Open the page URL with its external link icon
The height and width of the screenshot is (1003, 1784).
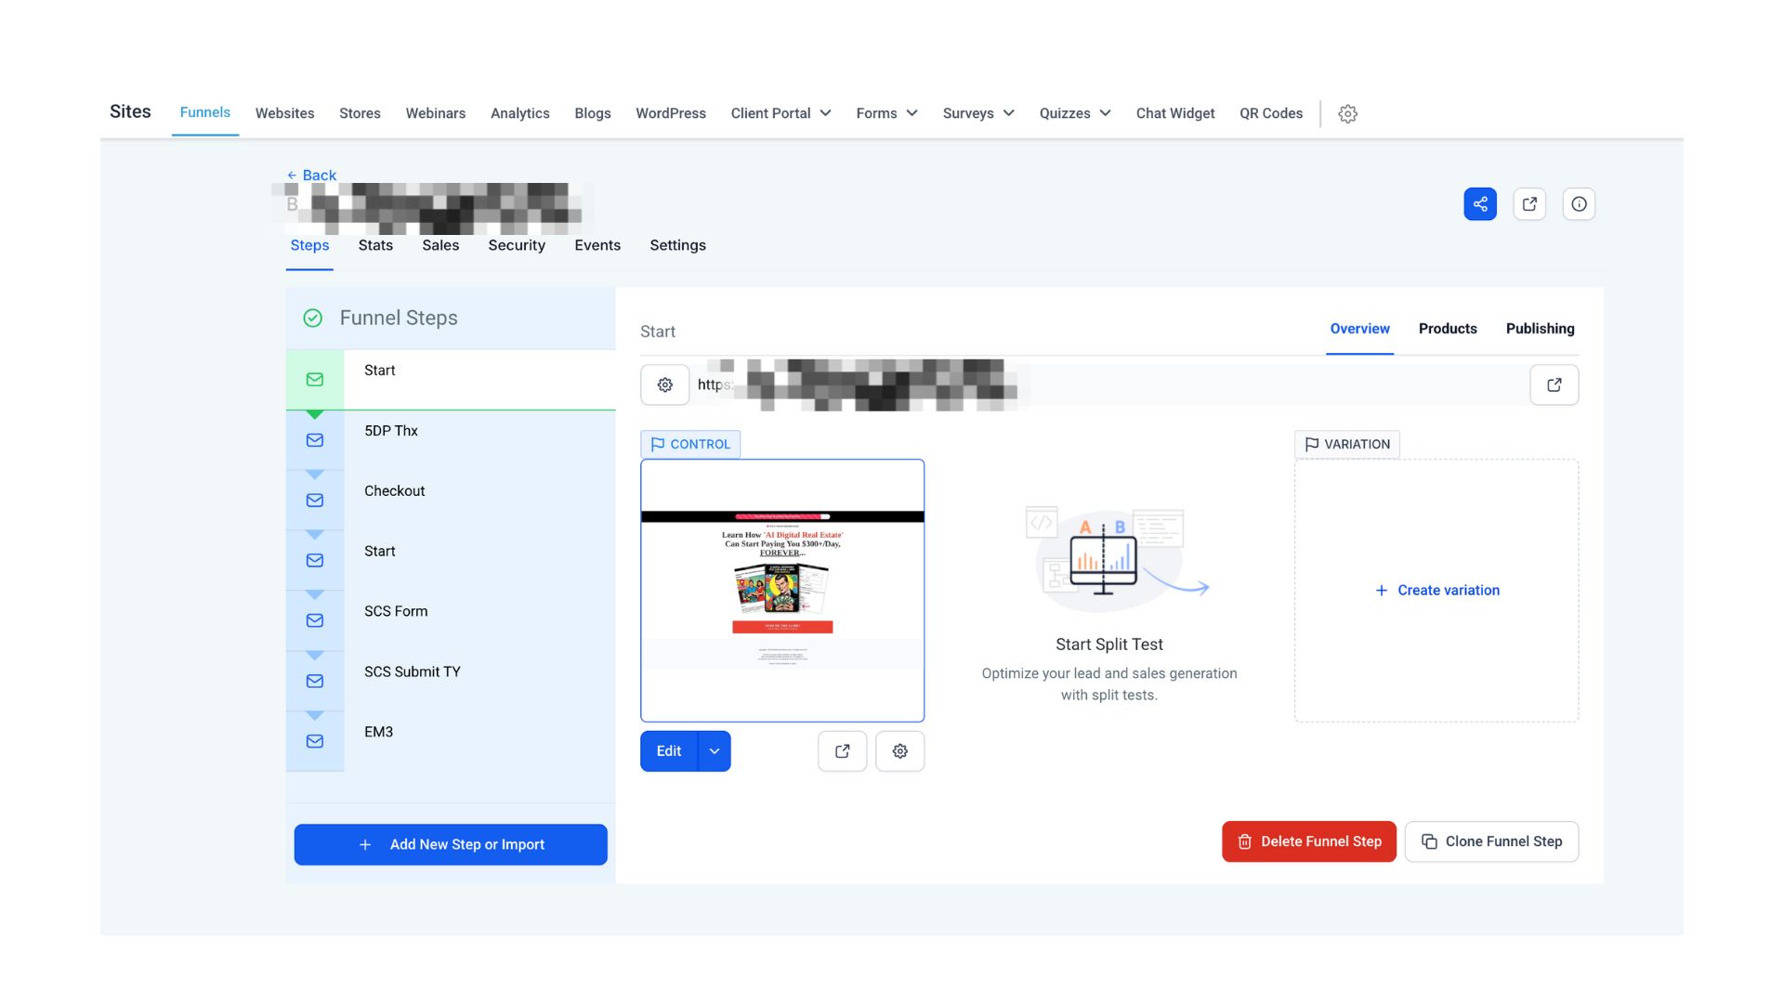tap(1554, 384)
